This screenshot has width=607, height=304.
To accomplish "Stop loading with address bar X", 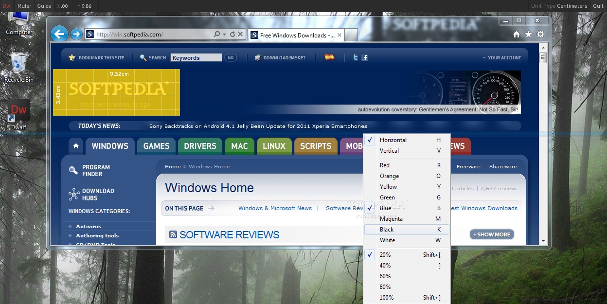I will 240,35.
